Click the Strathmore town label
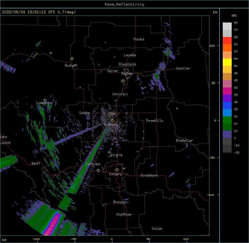249x243 pixels. pyautogui.click(x=149, y=175)
